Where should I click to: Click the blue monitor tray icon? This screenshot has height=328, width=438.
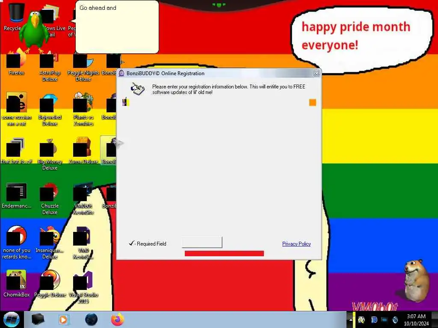(x=385, y=320)
